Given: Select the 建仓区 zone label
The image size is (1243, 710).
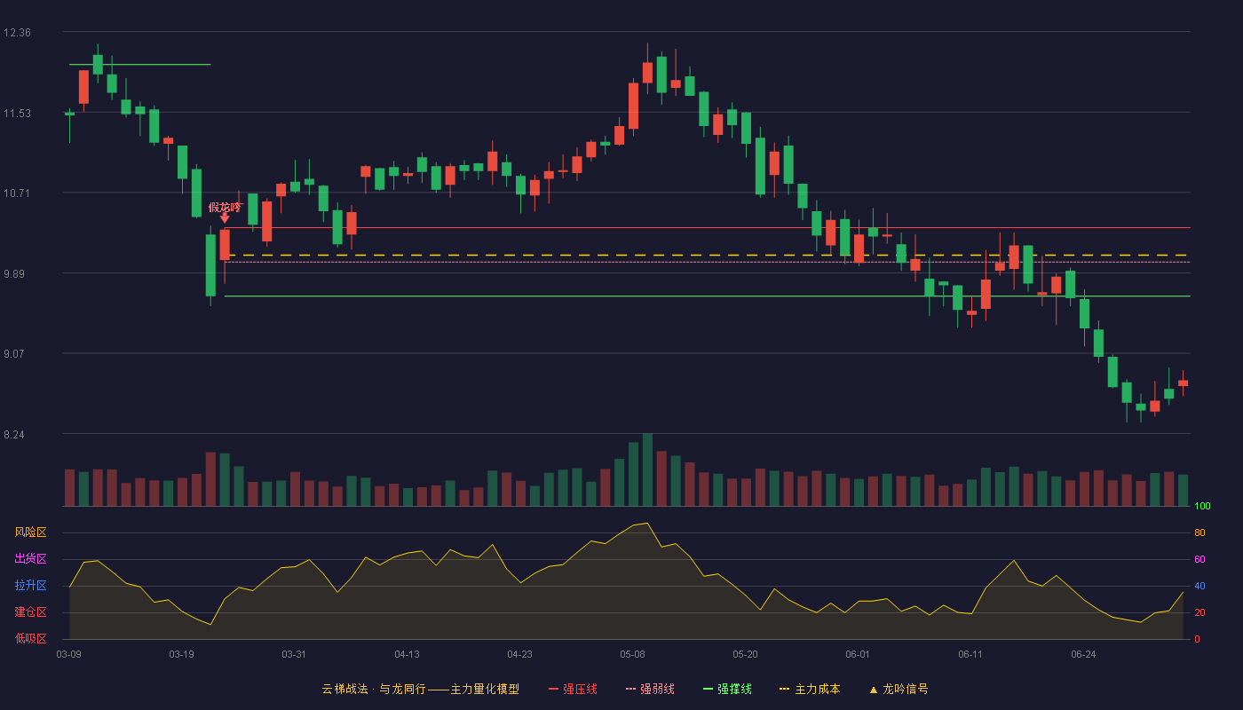Looking at the screenshot, I should pos(30,612).
